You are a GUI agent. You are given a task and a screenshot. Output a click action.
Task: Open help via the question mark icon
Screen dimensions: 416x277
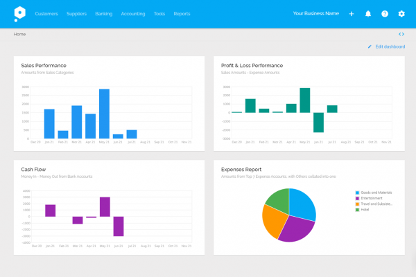click(x=385, y=13)
